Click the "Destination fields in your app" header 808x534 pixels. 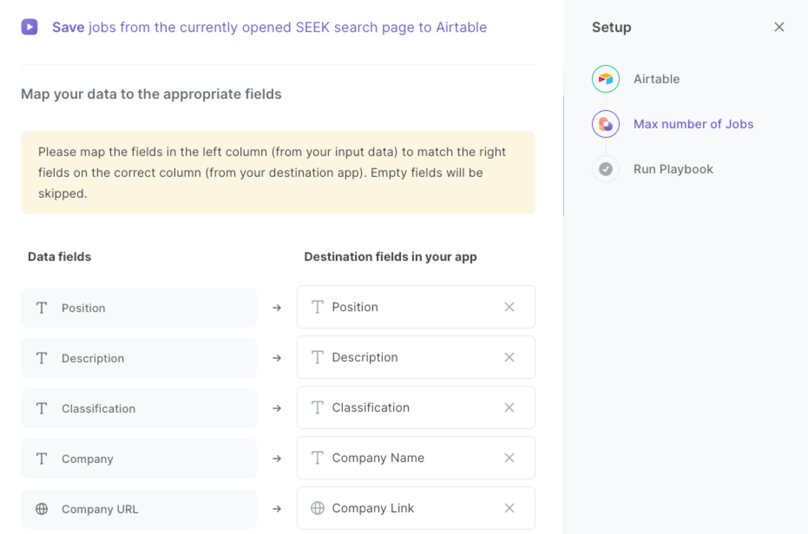390,257
